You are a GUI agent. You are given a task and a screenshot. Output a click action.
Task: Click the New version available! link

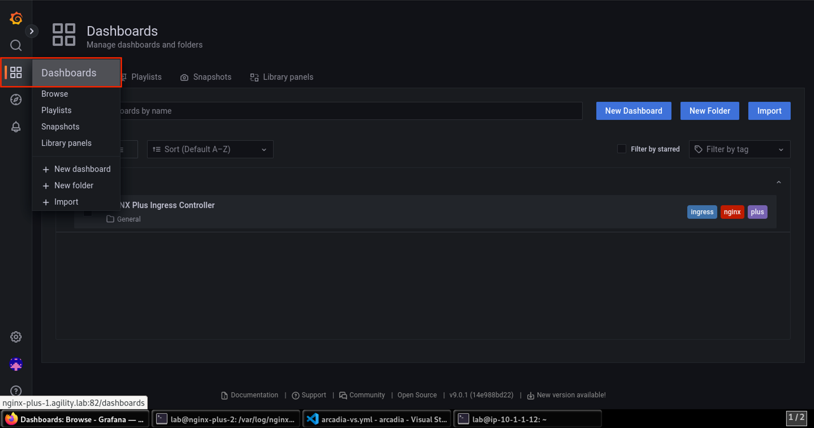click(566, 395)
